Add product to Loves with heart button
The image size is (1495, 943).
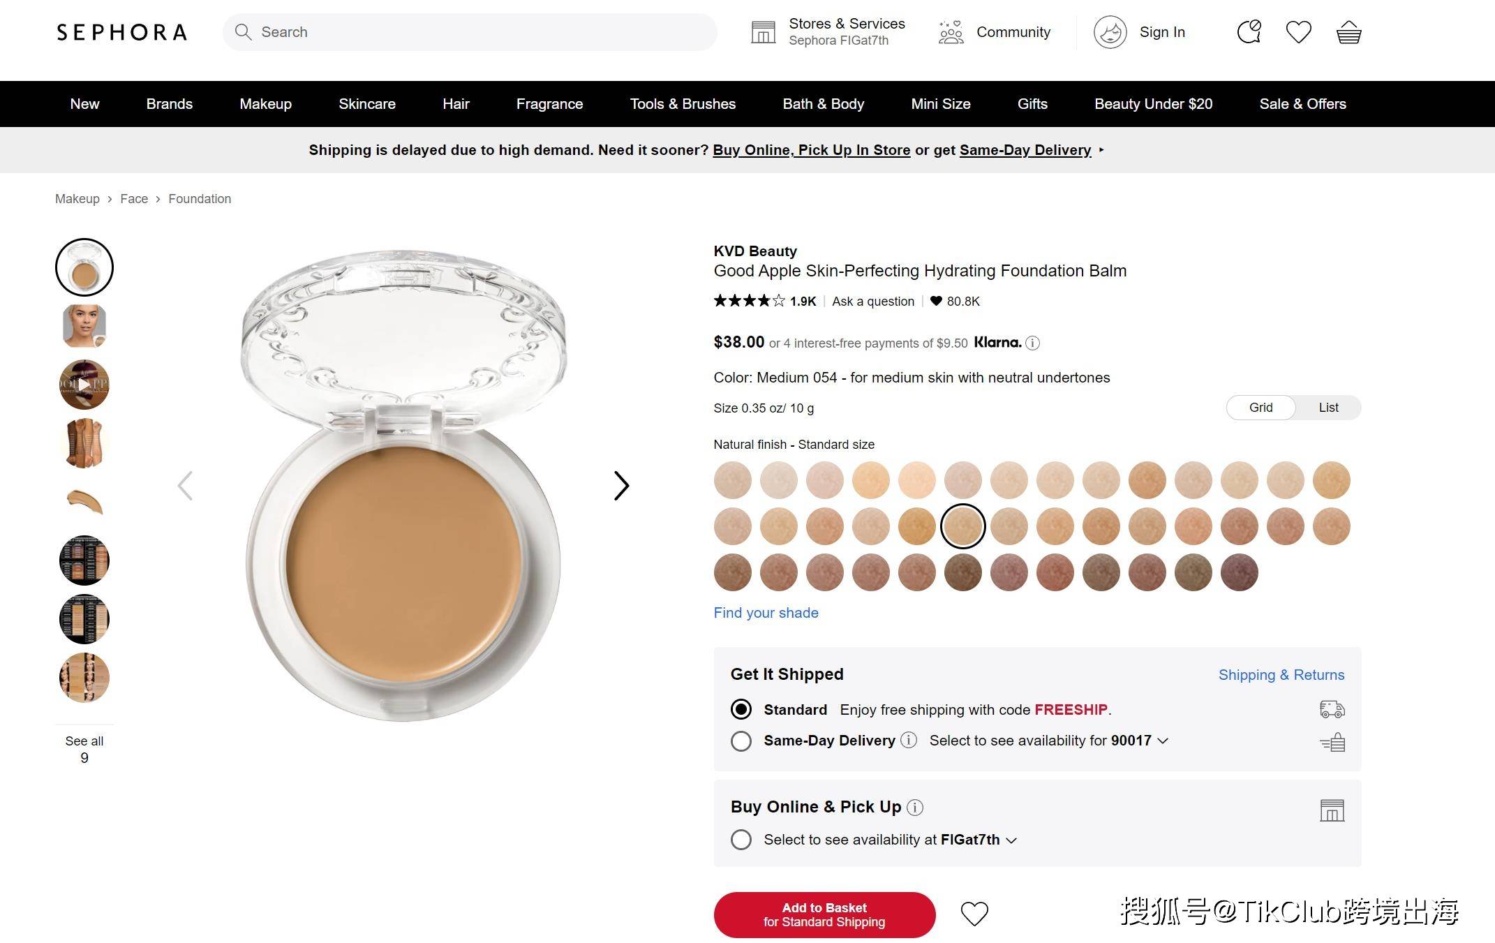974,914
